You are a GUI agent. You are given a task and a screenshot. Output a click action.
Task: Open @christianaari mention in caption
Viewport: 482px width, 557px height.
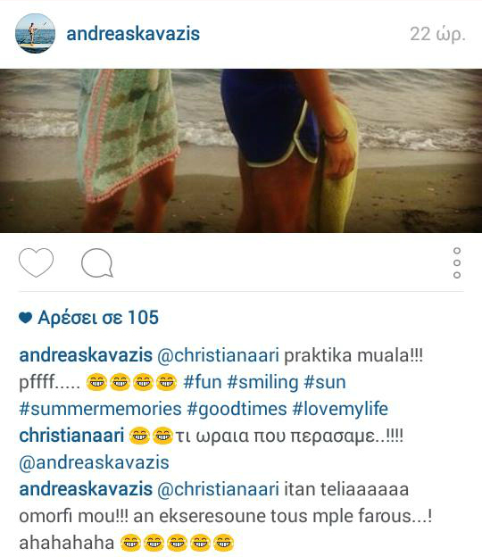point(218,355)
